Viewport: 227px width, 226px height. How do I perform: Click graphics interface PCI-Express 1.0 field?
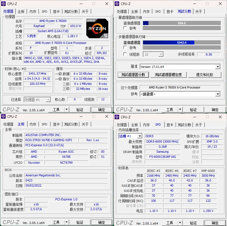point(66,199)
